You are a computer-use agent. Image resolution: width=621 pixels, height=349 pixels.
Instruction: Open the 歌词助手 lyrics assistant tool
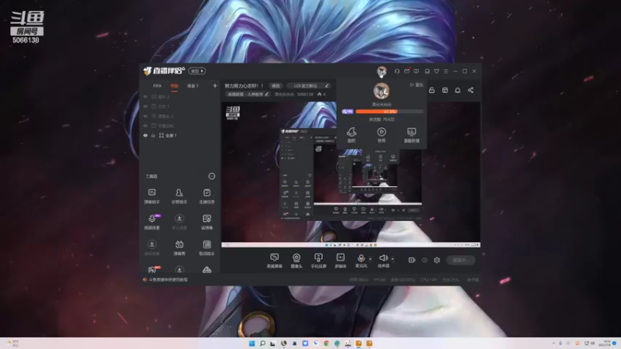(206, 247)
